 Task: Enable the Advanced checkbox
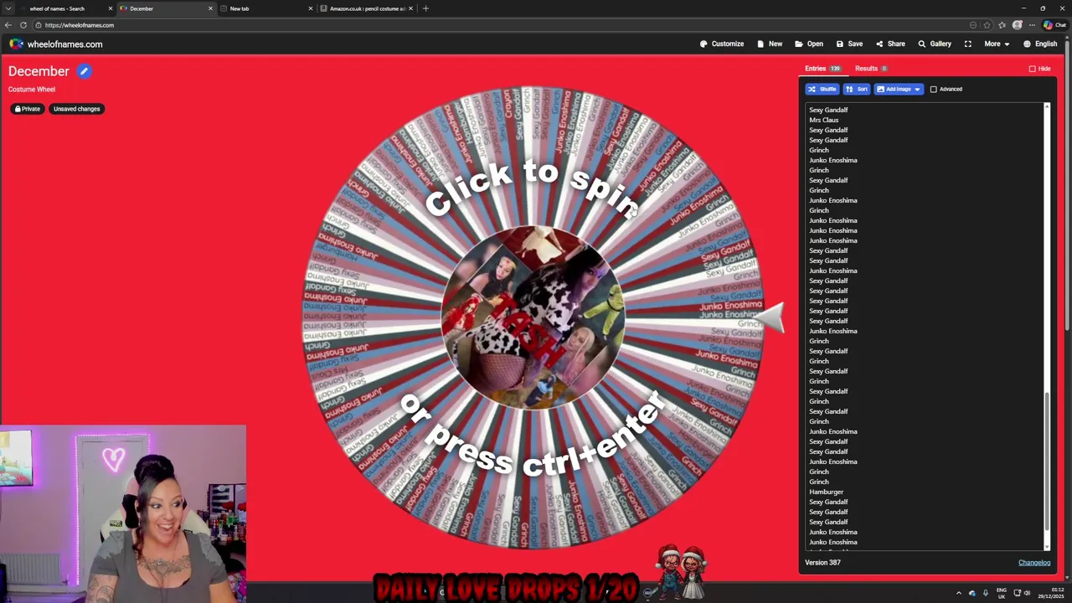[x=934, y=89]
